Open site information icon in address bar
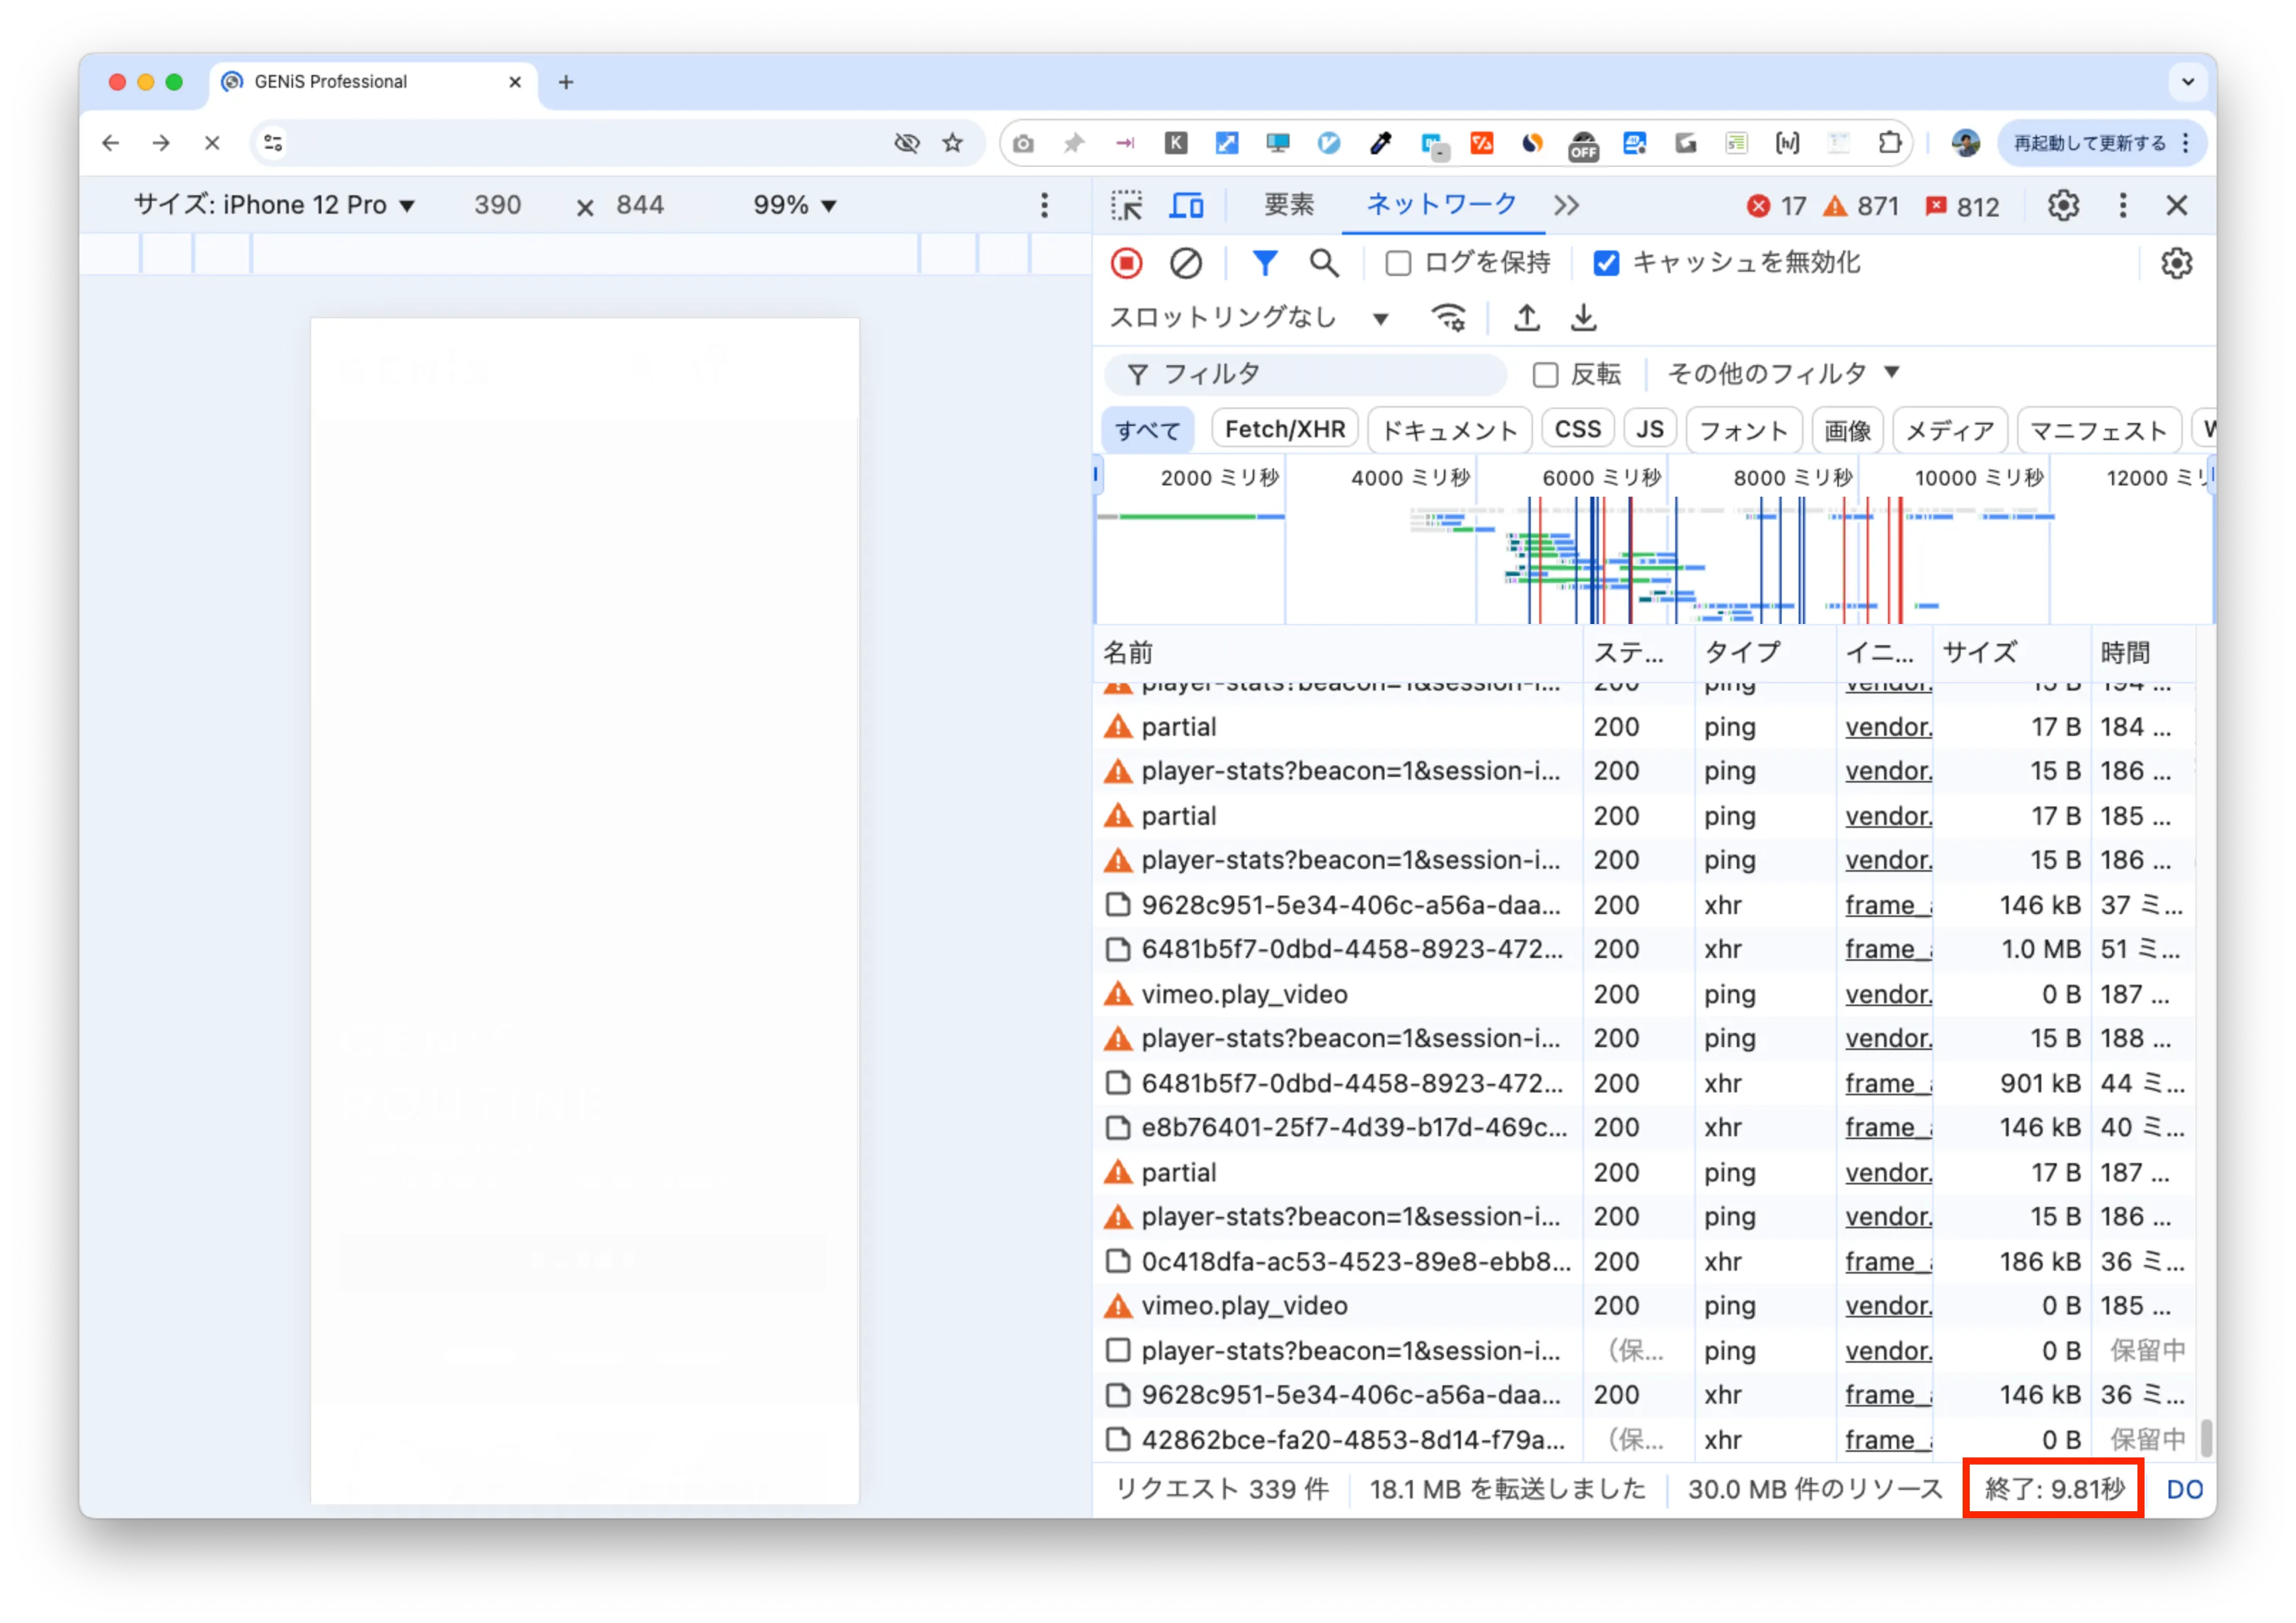The width and height of the screenshot is (2296, 1623). tap(273, 143)
